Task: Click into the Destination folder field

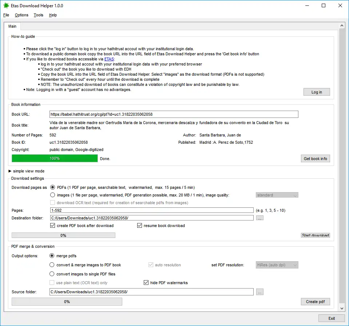Action: click(x=152, y=218)
